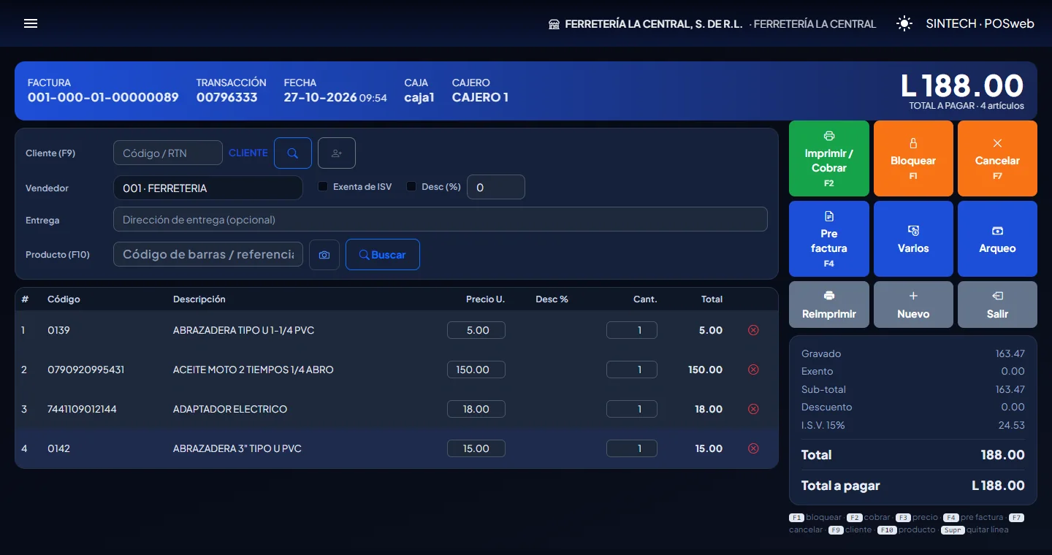This screenshot has height=555, width=1052.
Task: Reprint with the Reimprimir button
Action: pos(829,305)
